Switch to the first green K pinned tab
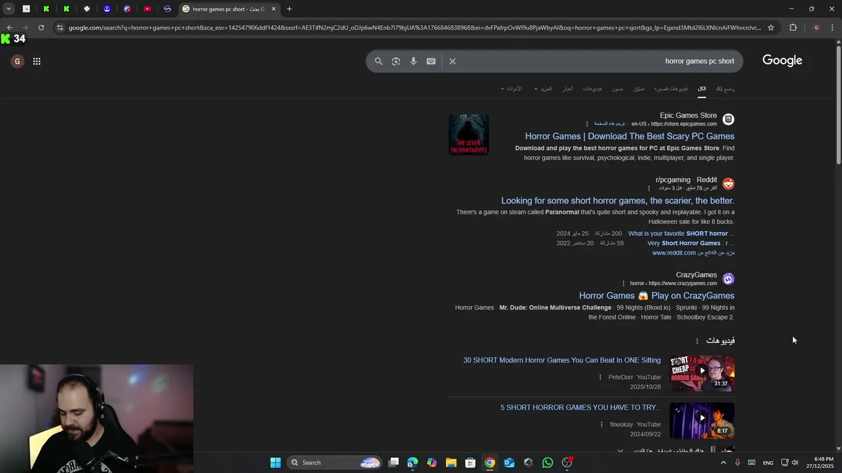The height and width of the screenshot is (473, 842). [46, 9]
